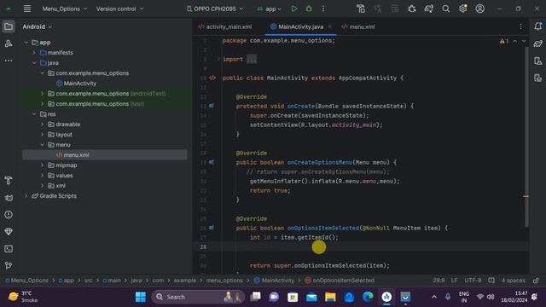Image resolution: width=546 pixels, height=307 pixels.
Task: Sync project with Gradle files icon
Action: click(428, 9)
